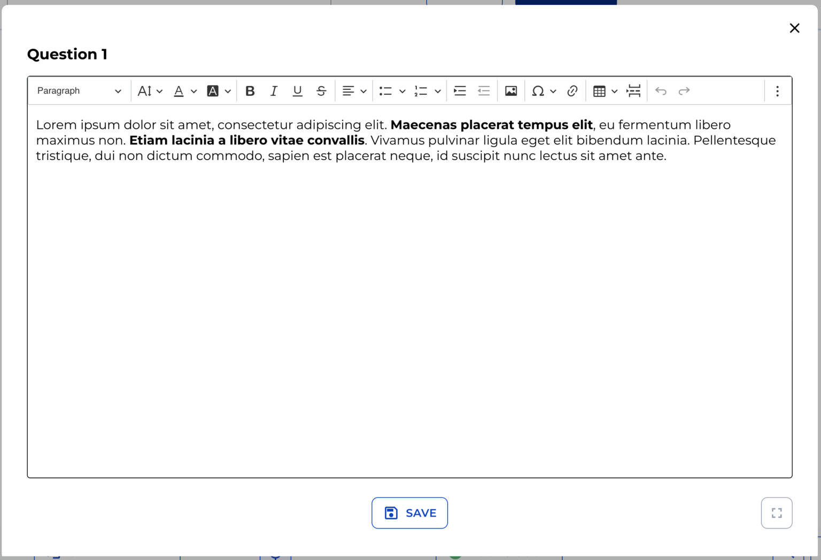Undo the last edit

[x=661, y=91]
